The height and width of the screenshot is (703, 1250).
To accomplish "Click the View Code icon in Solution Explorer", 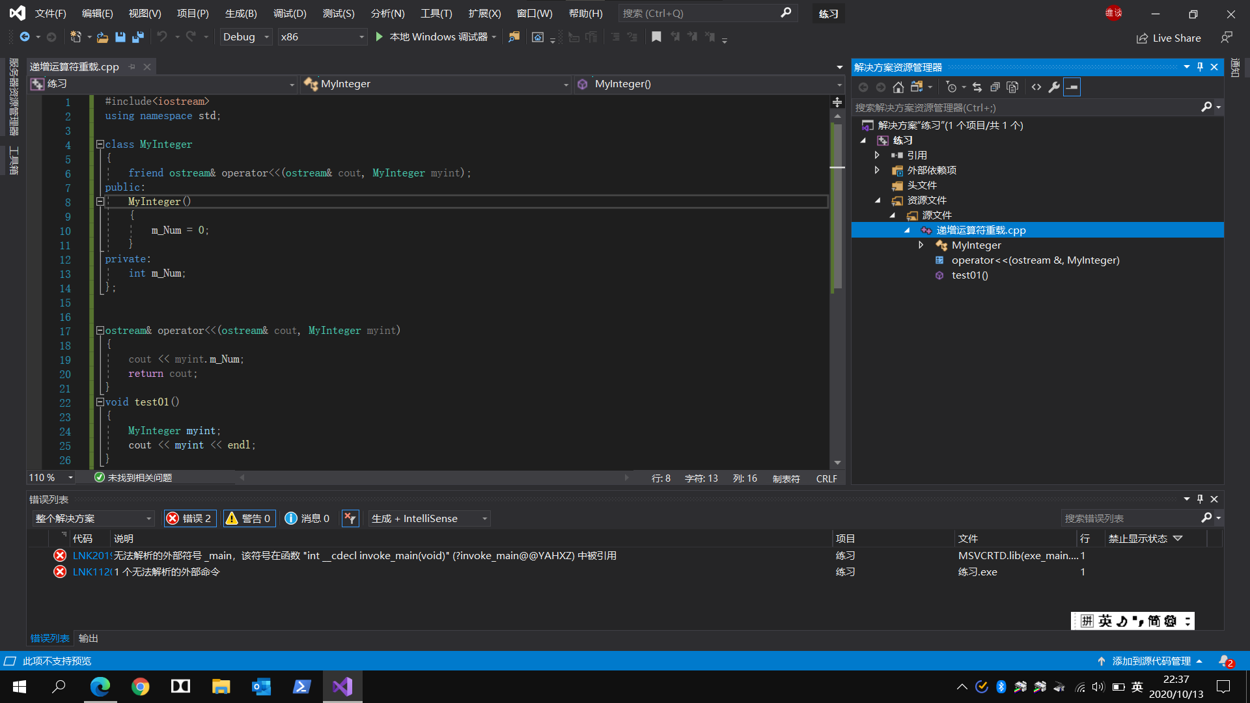I will click(1036, 87).
